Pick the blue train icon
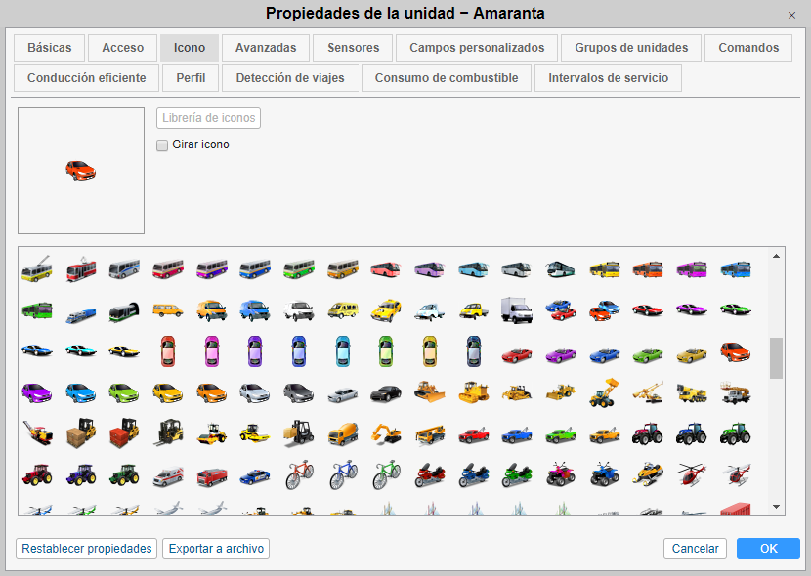 tap(81, 314)
